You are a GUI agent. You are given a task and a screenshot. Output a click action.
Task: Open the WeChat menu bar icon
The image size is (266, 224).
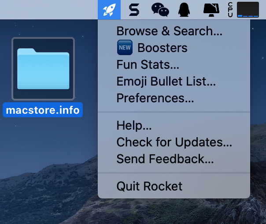click(x=160, y=10)
